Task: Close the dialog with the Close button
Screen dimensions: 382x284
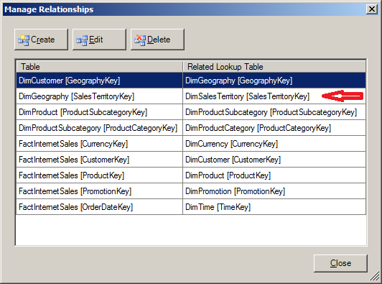Action: (340, 263)
